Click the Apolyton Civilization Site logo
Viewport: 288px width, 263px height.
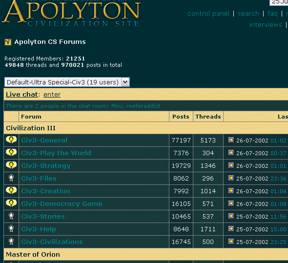[71, 13]
